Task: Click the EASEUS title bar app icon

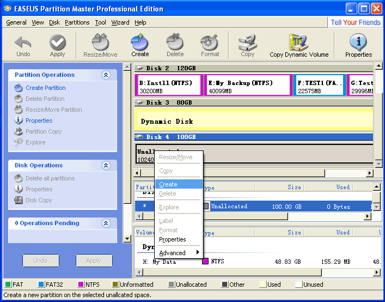Action: click(x=8, y=9)
